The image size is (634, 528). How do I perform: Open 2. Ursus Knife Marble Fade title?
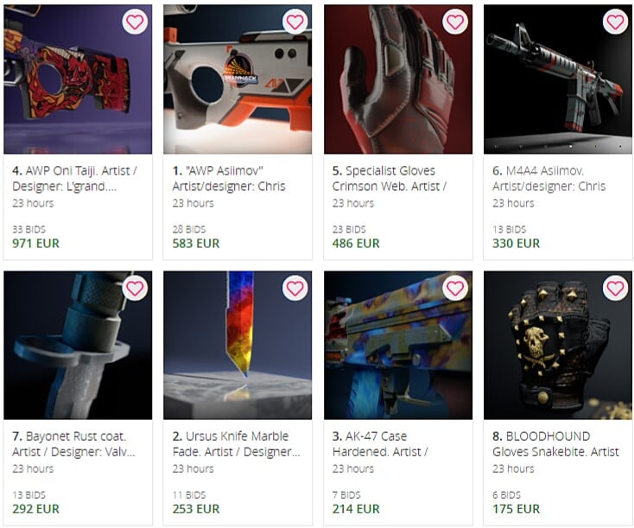(236, 444)
